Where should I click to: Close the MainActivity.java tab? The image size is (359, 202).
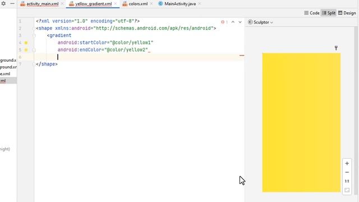tap(200, 4)
